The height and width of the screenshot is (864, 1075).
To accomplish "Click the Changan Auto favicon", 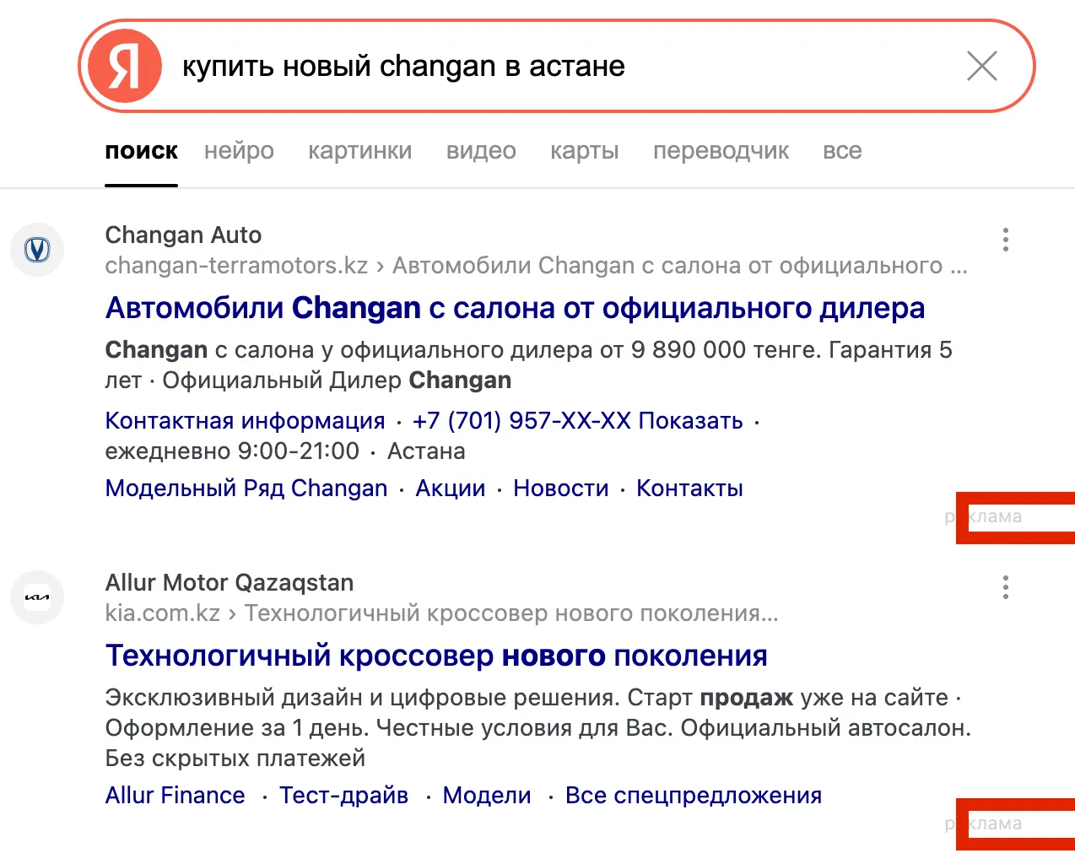I will (x=37, y=250).
